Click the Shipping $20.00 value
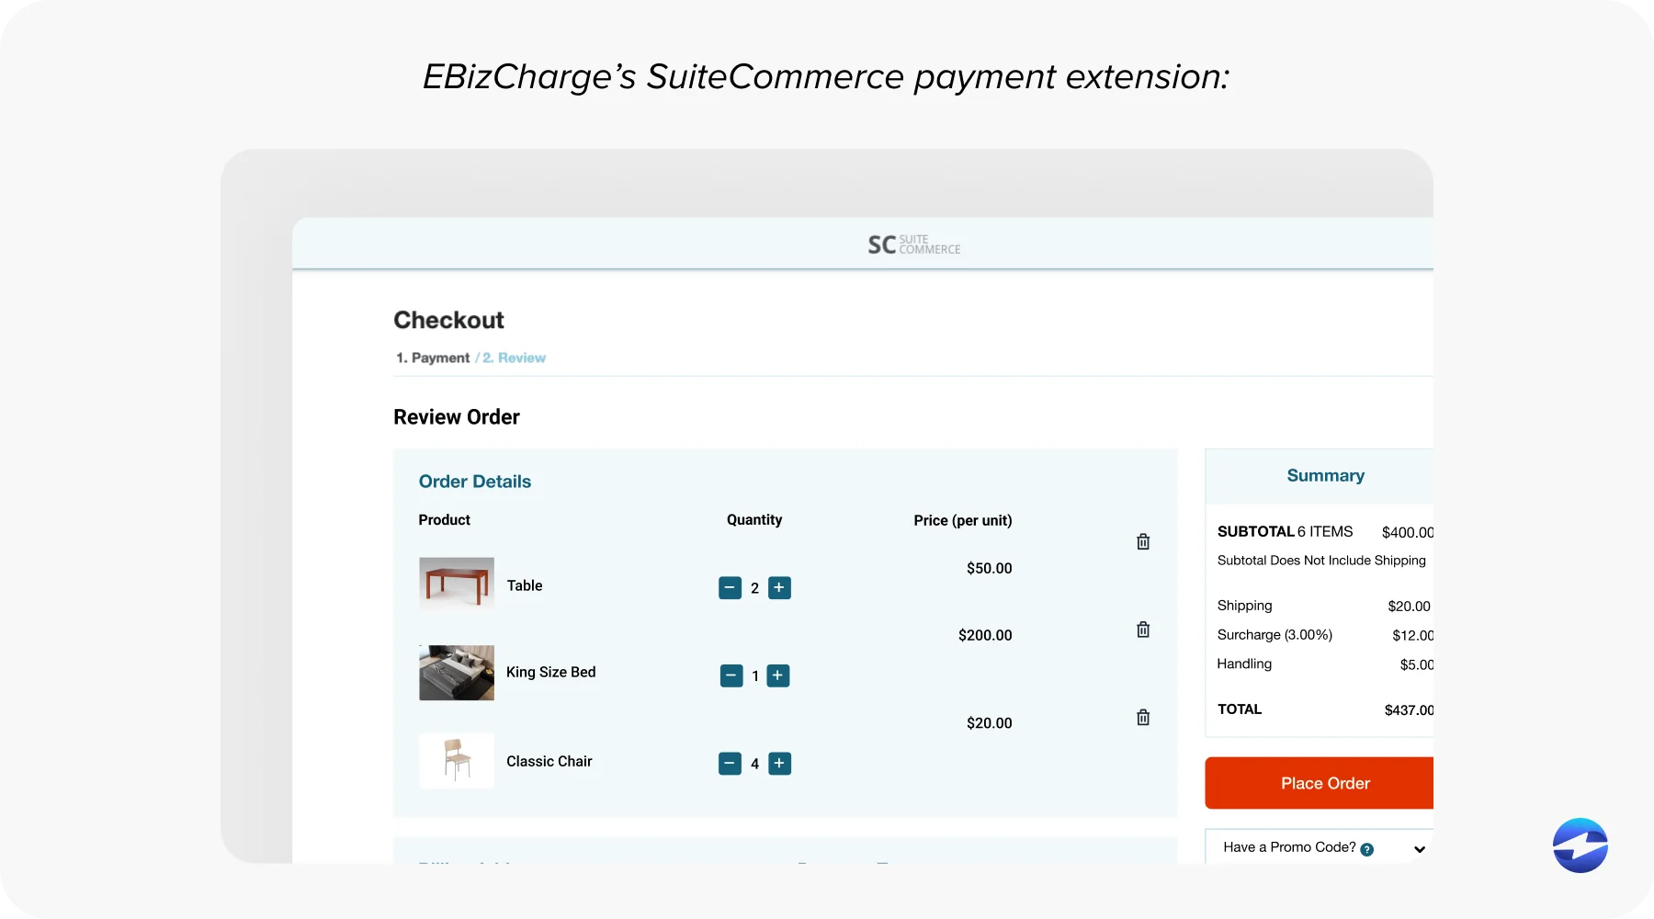Screen dimensions: 1654x919 pos(1409,607)
